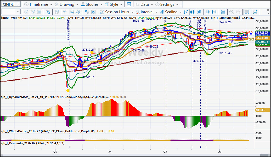The width and height of the screenshot is (271, 157).
Task: Click the stacked panels icon beside Style
Action: [x=129, y=4]
